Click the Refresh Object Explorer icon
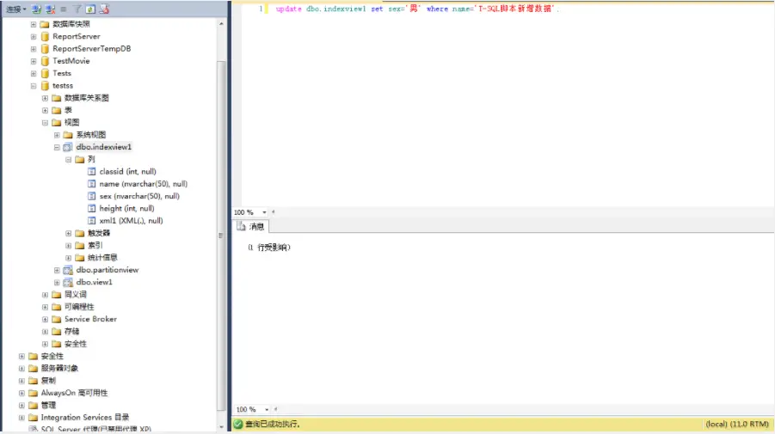This screenshot has width=775, height=434. coord(90,9)
